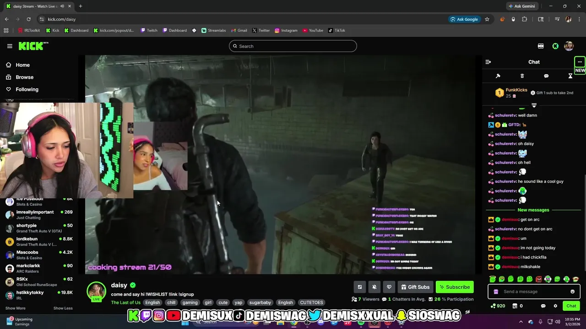The width and height of the screenshot is (586, 329).
Task: Open the chat more-options ellipsis button
Action: 580,62
